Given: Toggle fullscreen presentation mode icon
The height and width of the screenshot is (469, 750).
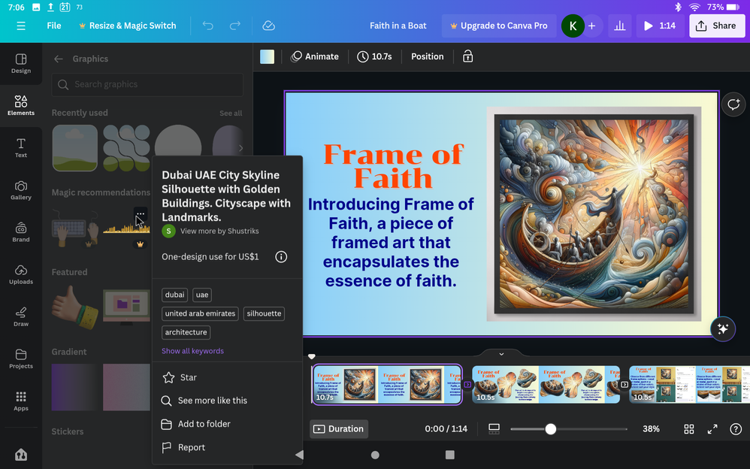Looking at the screenshot, I should pos(712,429).
